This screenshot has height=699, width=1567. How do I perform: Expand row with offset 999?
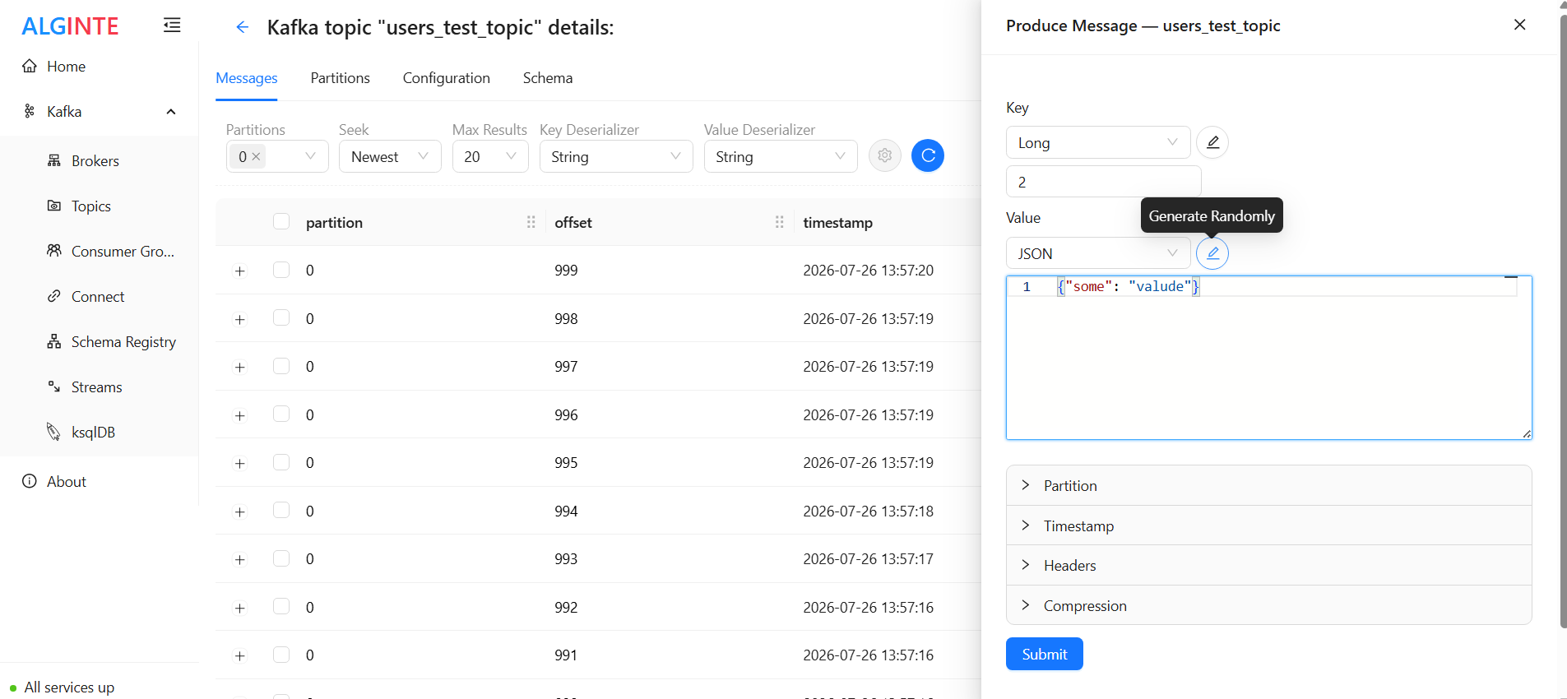tap(239, 271)
